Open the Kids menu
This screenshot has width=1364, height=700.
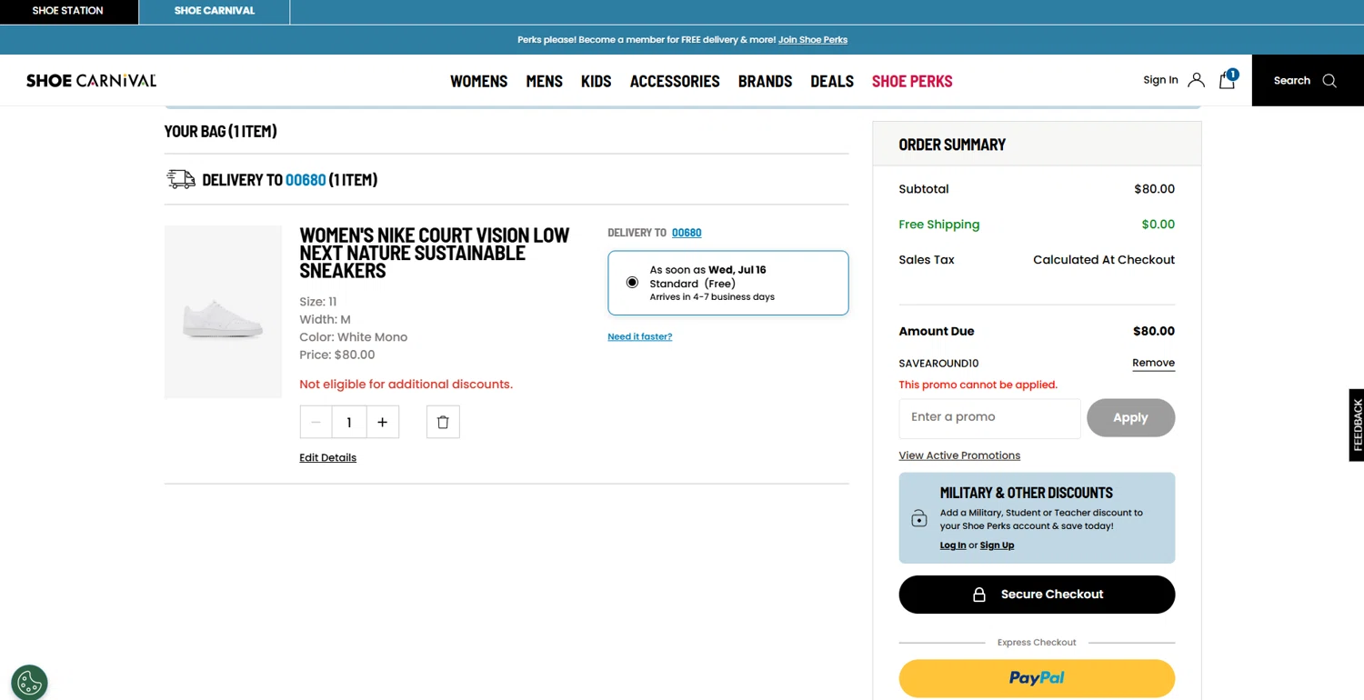596,81
